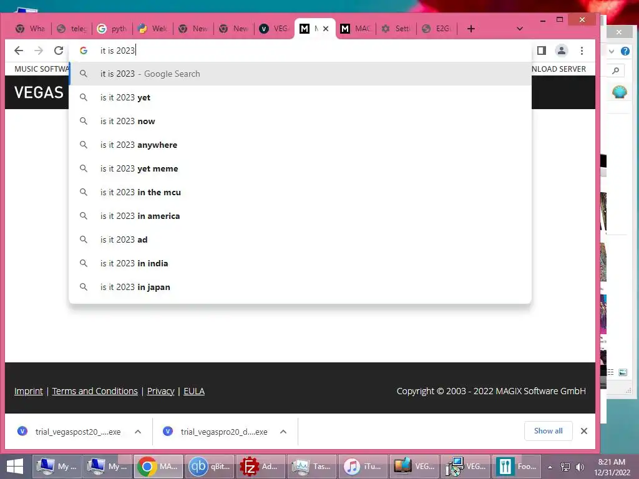
Task: Click the network tray icon
Action: coord(565,467)
